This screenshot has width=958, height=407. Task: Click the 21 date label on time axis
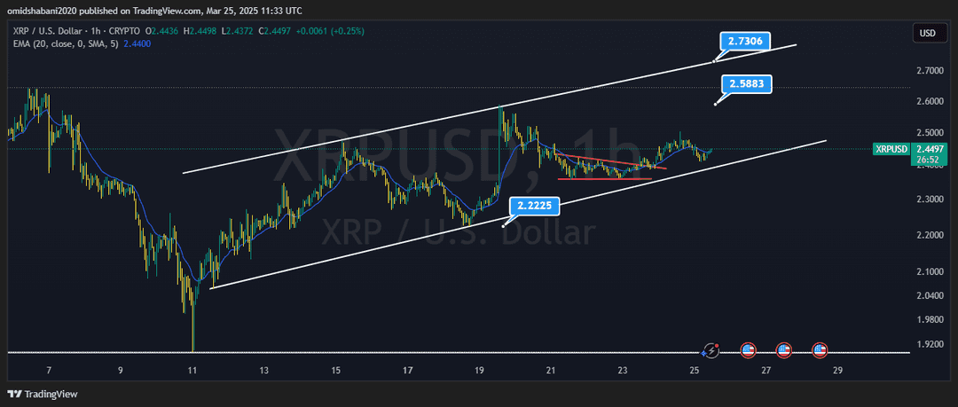pos(551,371)
